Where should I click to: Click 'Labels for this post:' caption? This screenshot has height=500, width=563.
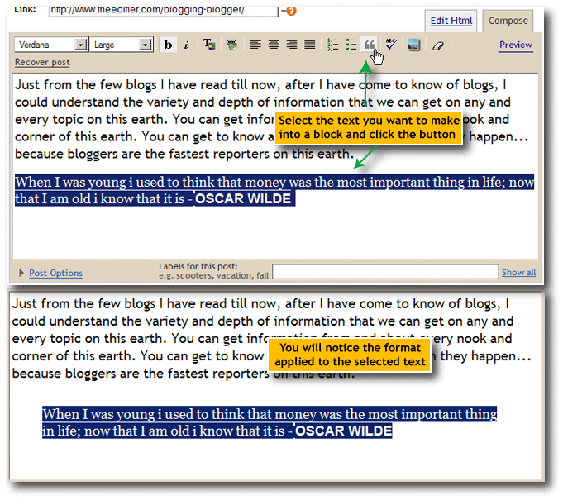coord(198,266)
